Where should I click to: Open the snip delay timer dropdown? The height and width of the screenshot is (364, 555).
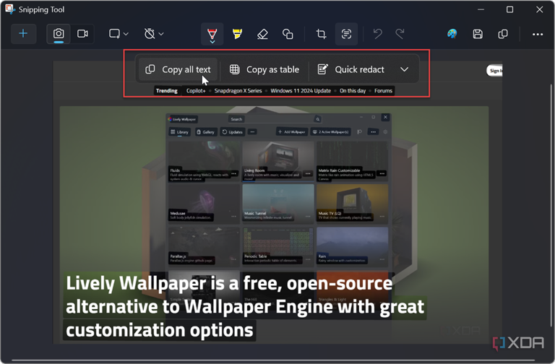click(x=154, y=34)
